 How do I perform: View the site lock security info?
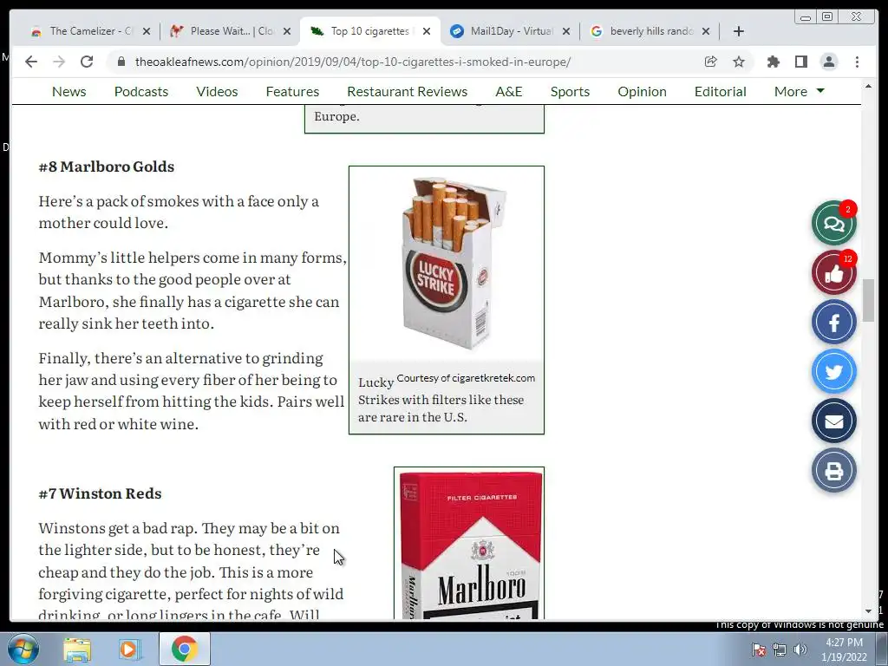pos(121,62)
